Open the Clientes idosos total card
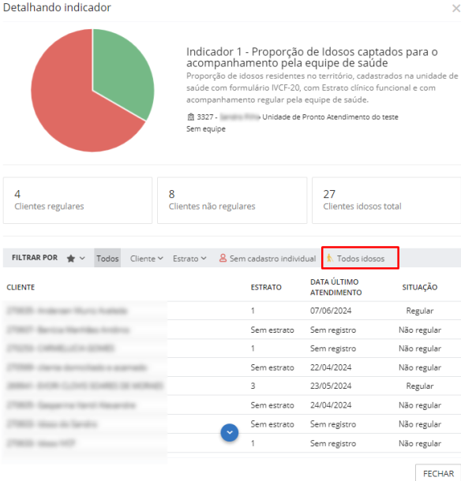This screenshot has width=461, height=481. click(386, 200)
